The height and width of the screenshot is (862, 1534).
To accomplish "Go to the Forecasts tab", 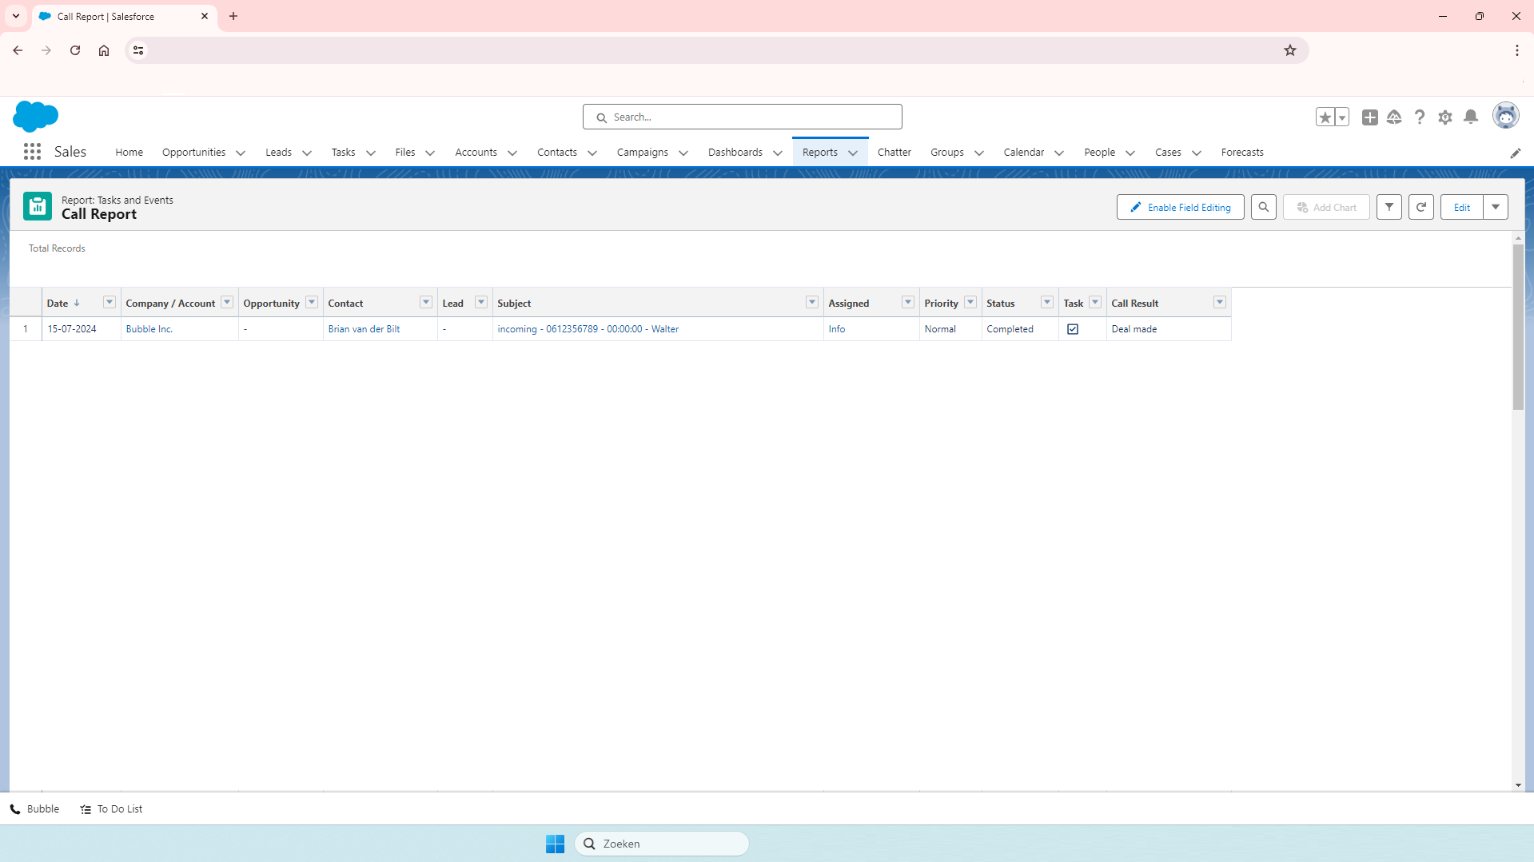I will (x=1241, y=153).
